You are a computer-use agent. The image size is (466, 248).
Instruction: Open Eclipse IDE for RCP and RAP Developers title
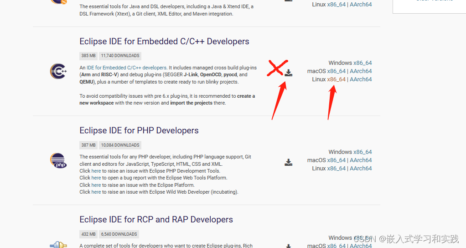click(156, 219)
